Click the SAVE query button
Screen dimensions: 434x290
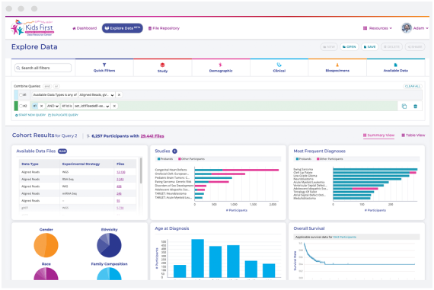[369, 46]
